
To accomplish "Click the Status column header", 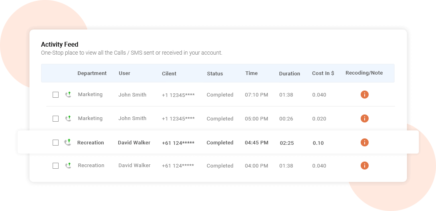I will click(x=215, y=74).
